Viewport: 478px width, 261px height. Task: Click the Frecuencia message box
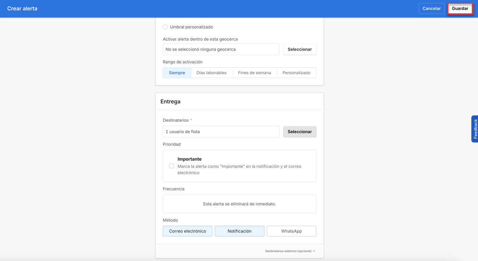coord(239,203)
